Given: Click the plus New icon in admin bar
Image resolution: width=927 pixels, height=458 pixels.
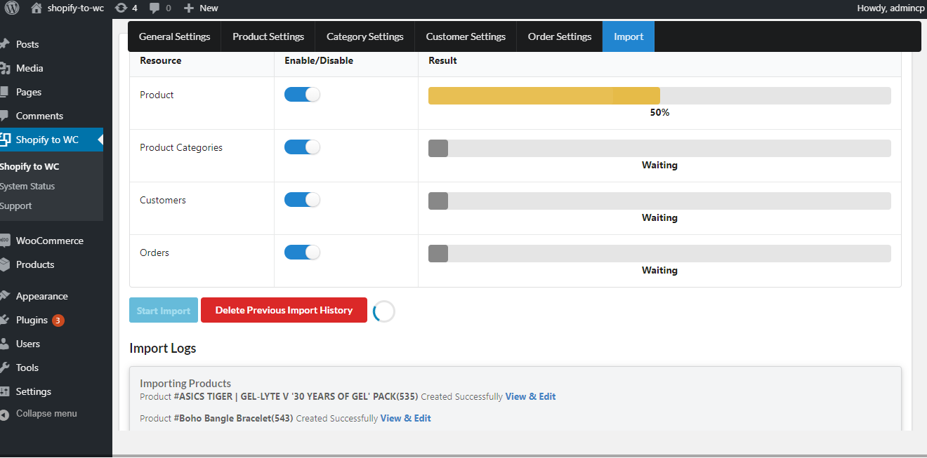Looking at the screenshot, I should click(188, 8).
